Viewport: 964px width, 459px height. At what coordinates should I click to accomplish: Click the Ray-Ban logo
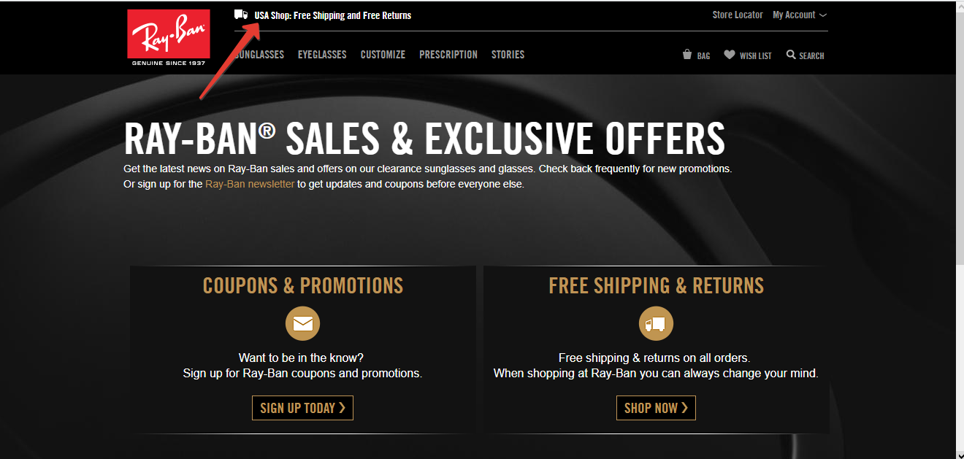tap(169, 38)
